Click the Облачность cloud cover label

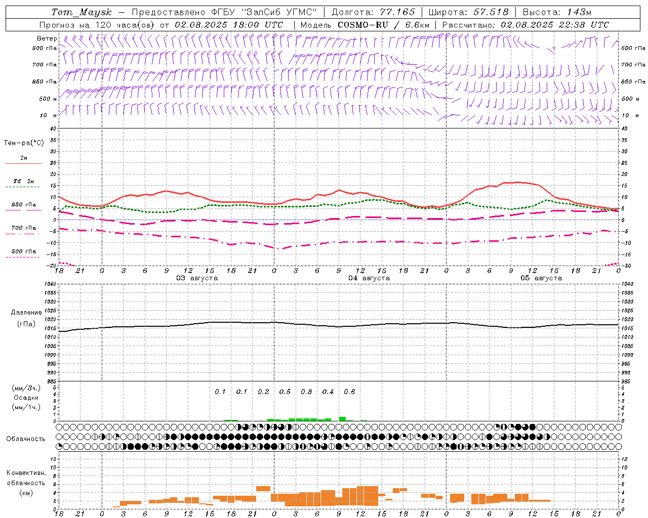click(x=26, y=439)
